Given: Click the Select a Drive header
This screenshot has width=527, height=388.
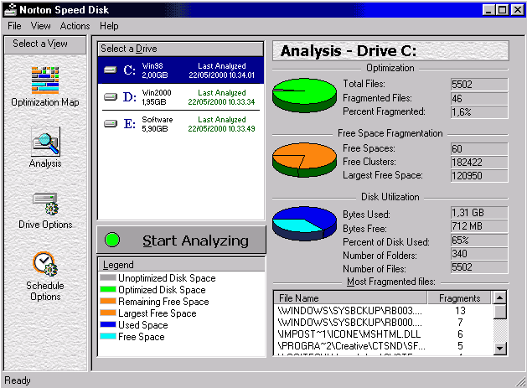Looking at the screenshot, I should 180,49.
